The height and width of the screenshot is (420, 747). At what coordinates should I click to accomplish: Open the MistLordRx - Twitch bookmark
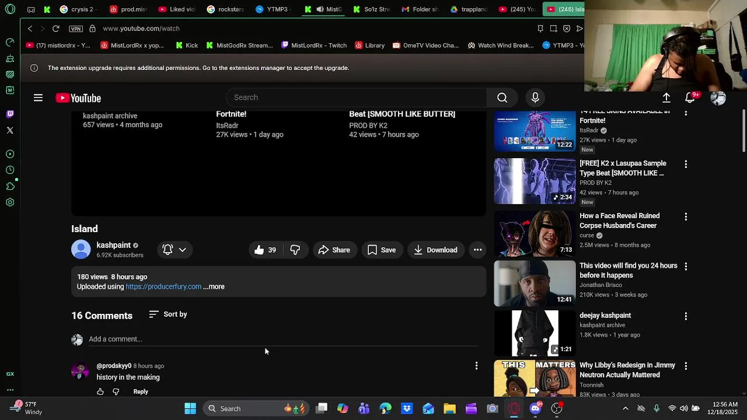tap(313, 45)
